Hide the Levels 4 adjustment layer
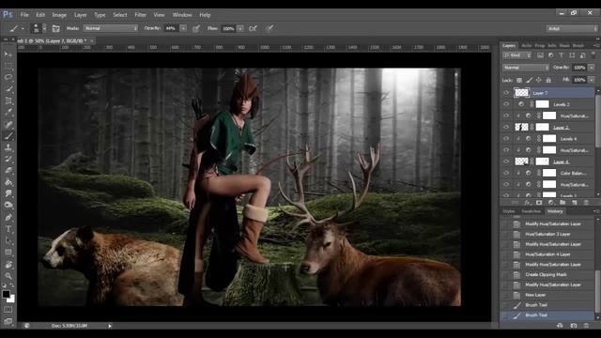Image resolution: width=601 pixels, height=338 pixels. (x=506, y=138)
